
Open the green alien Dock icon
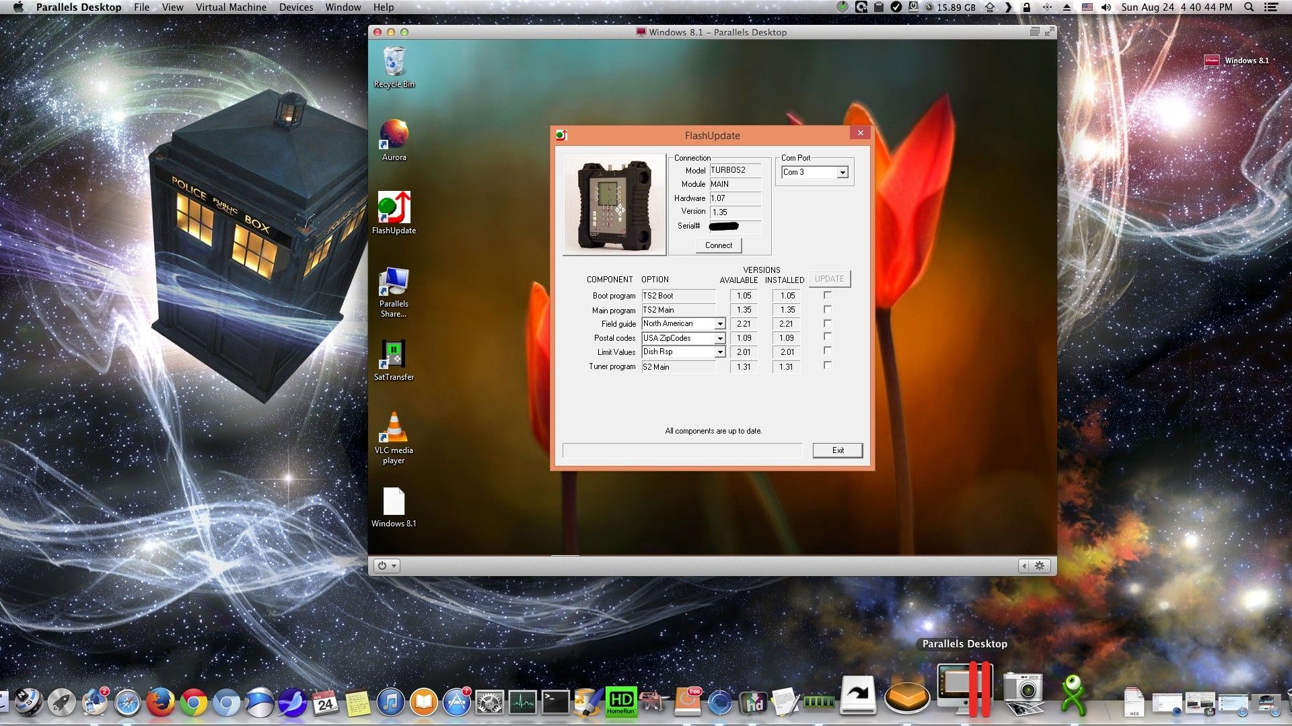point(1073,695)
